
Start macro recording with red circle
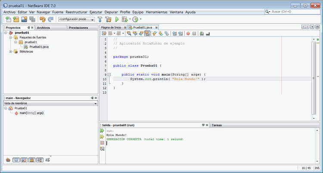click(x=188, y=33)
